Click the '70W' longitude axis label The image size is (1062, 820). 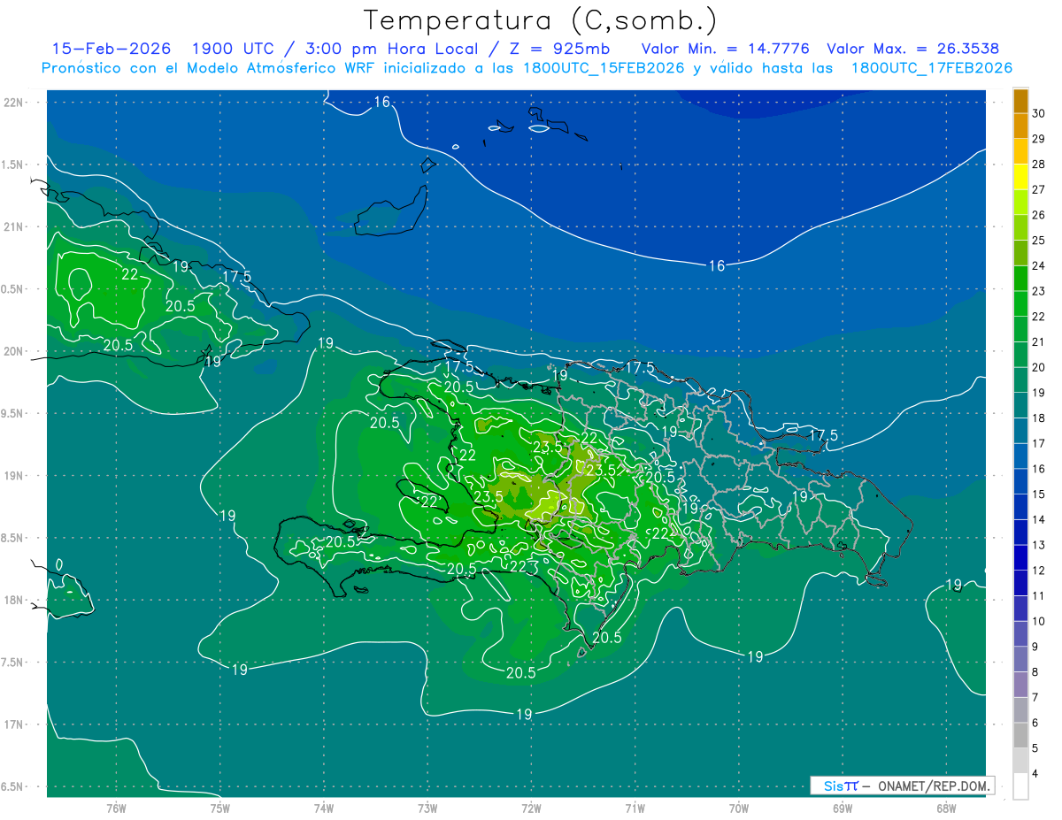point(739,809)
